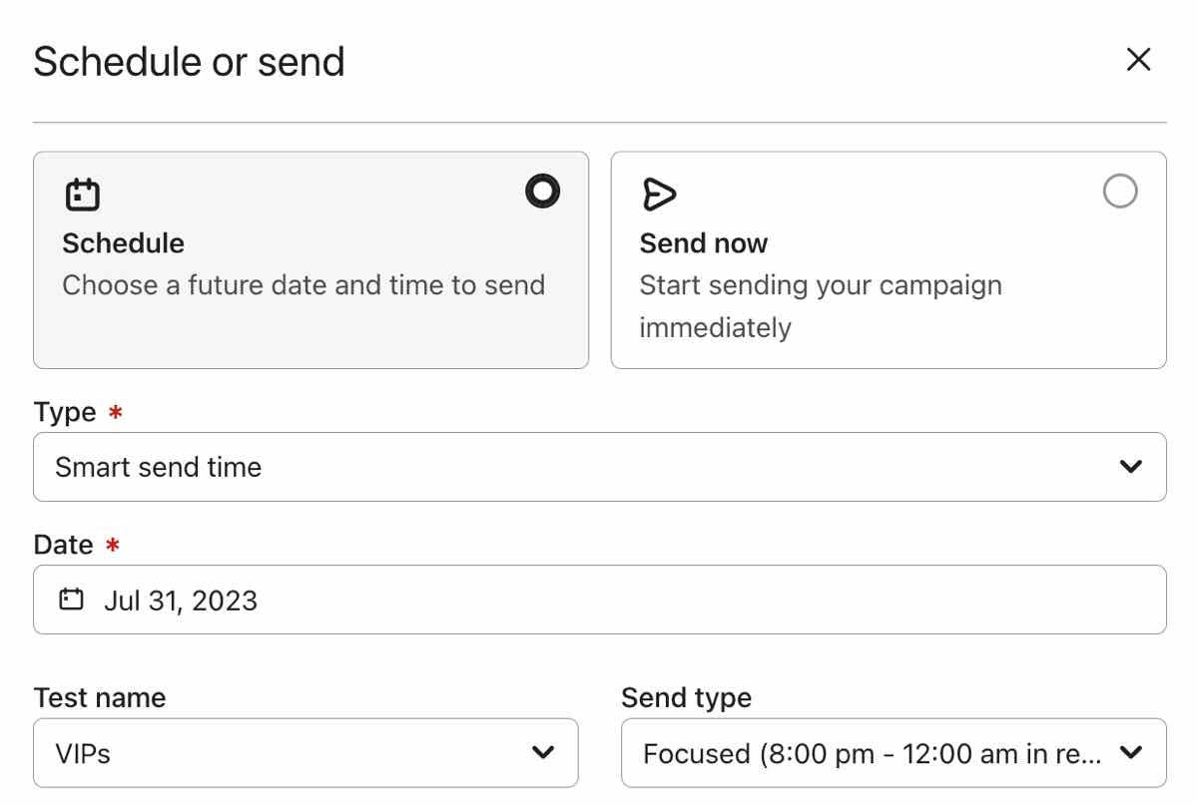Click the Schedule or send dialog title
This screenshot has height=806, width=1198.
point(190,62)
